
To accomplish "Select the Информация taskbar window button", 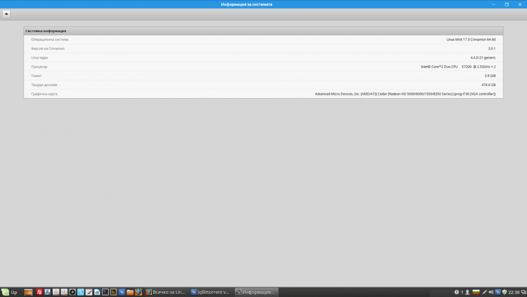I will [256, 292].
